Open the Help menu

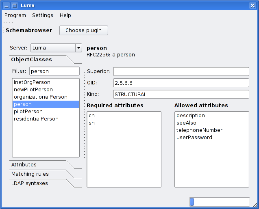tap(65, 15)
